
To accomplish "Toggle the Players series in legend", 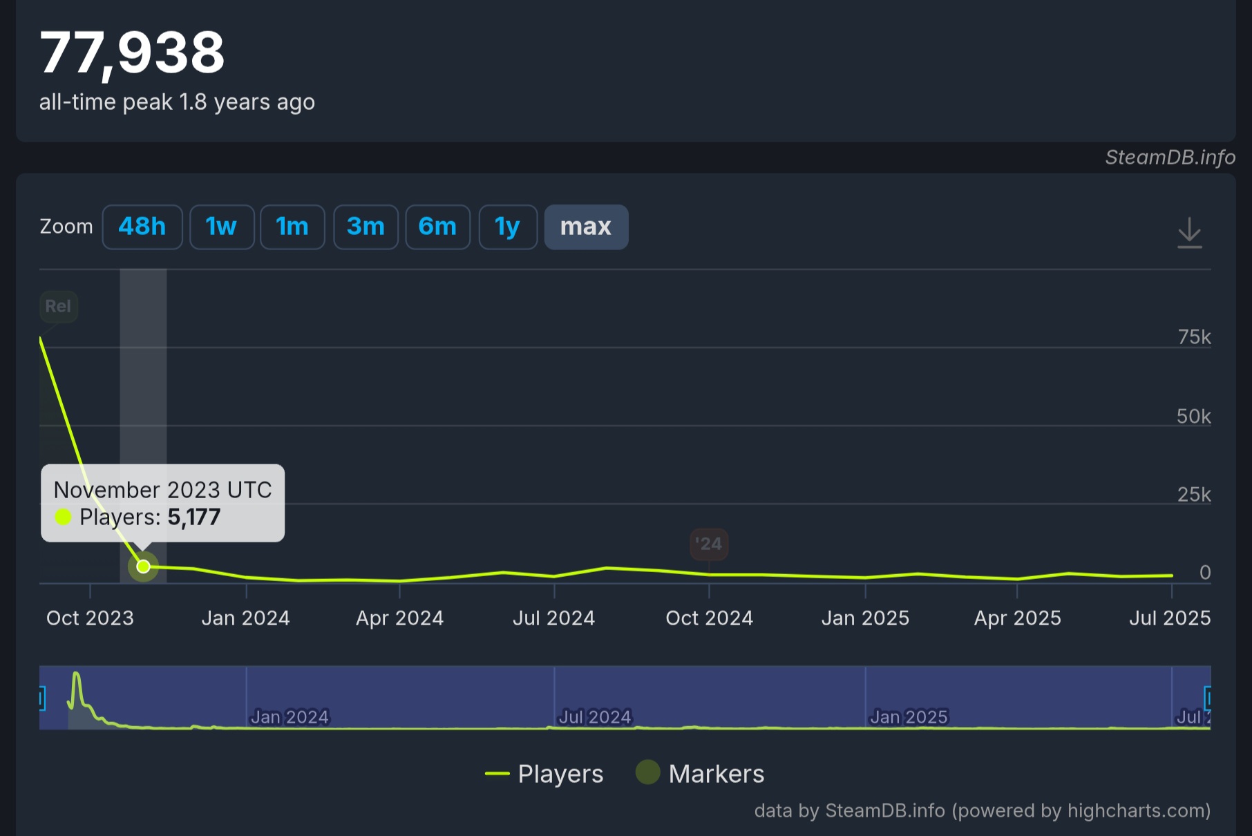I will [544, 774].
